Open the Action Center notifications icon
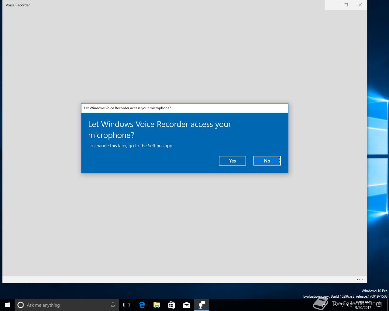Screen dimensions: 389x311 coord(379,305)
